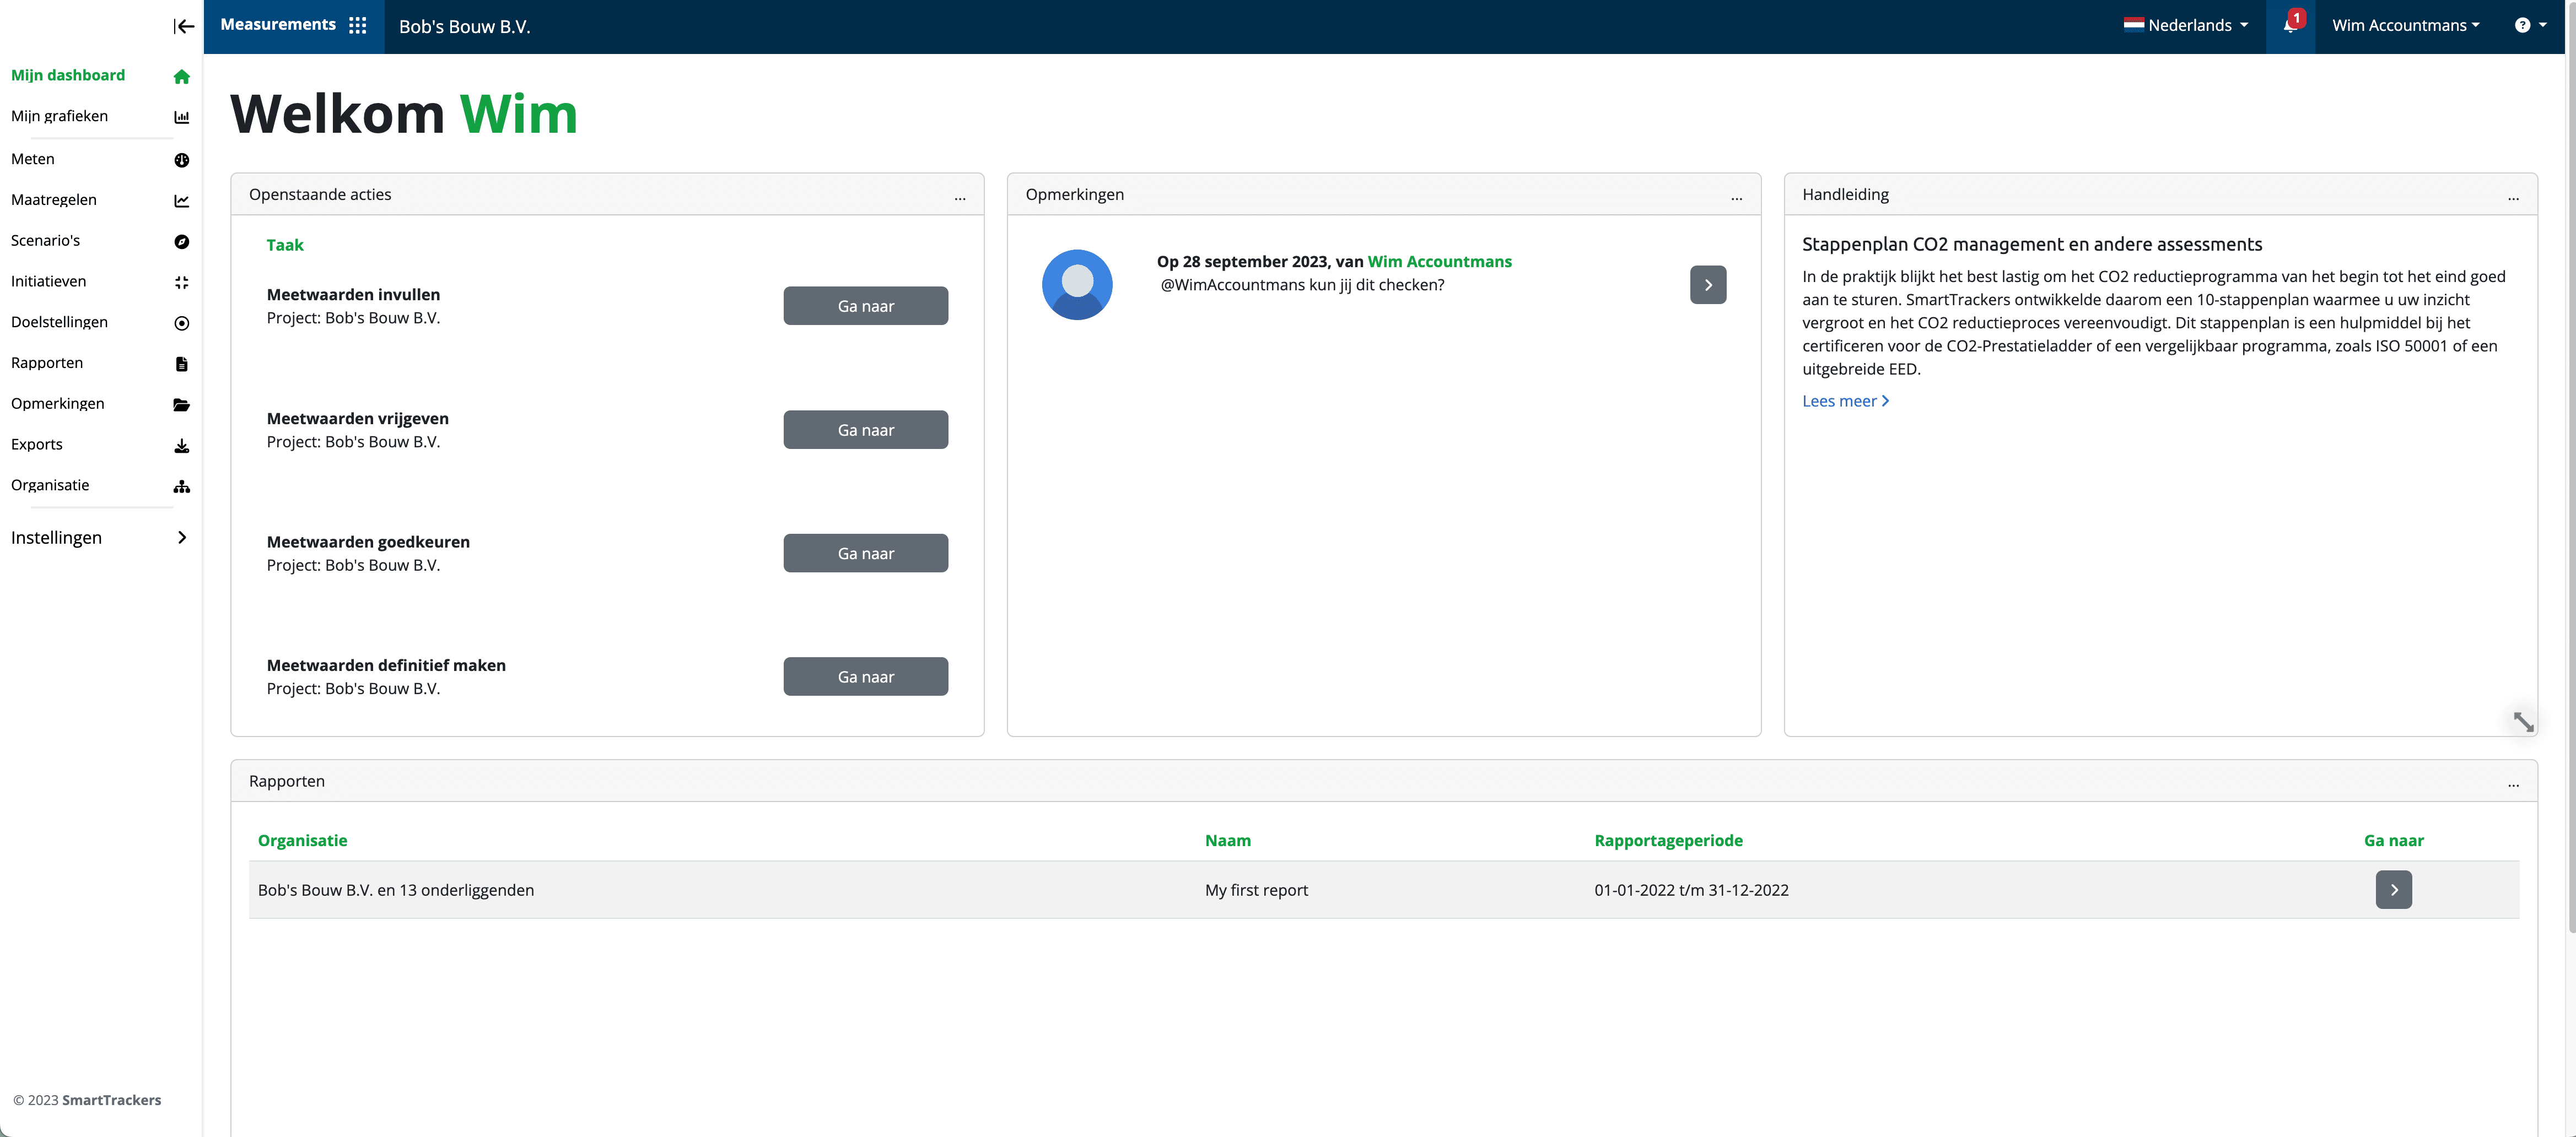Expand the help question mark dropdown
Screen dimensions: 2576x1137
2530,25
